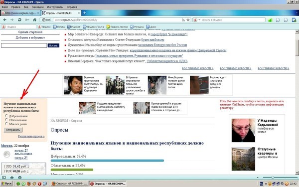Click the cloud sync icon in status bar
299x187 pixels.
click(12, 178)
